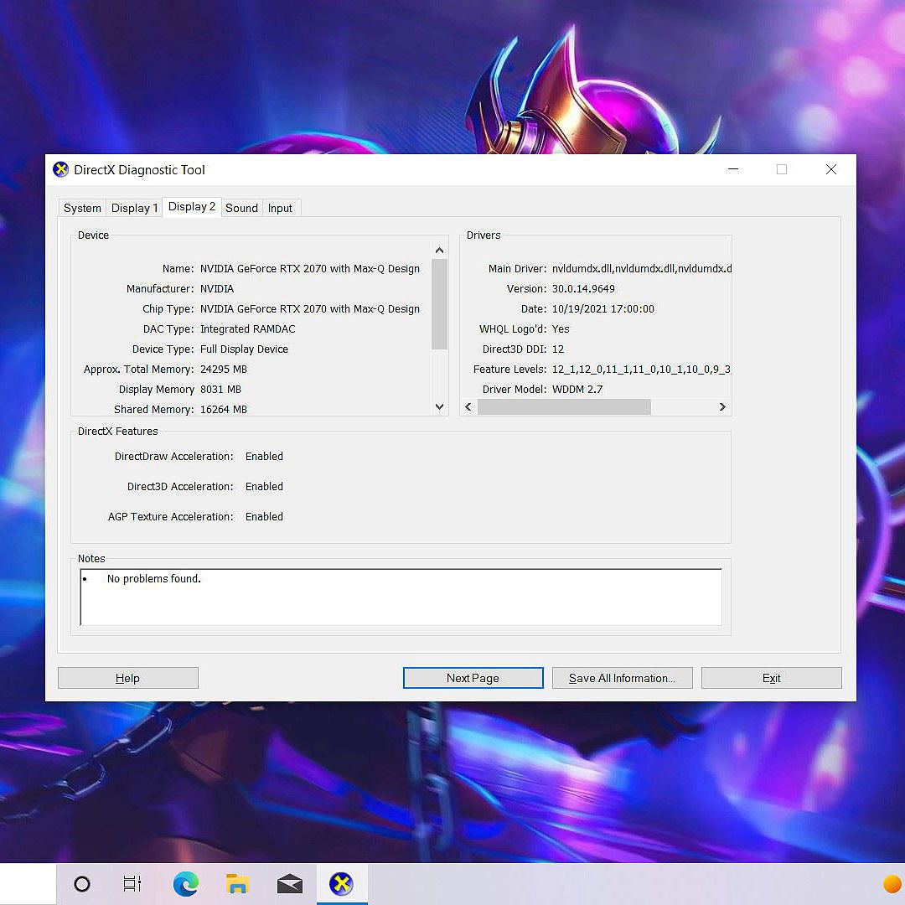
Task: Open the Mail app on taskbar
Action: (289, 884)
